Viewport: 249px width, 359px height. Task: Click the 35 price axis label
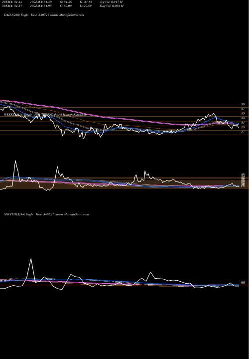tap(243, 113)
